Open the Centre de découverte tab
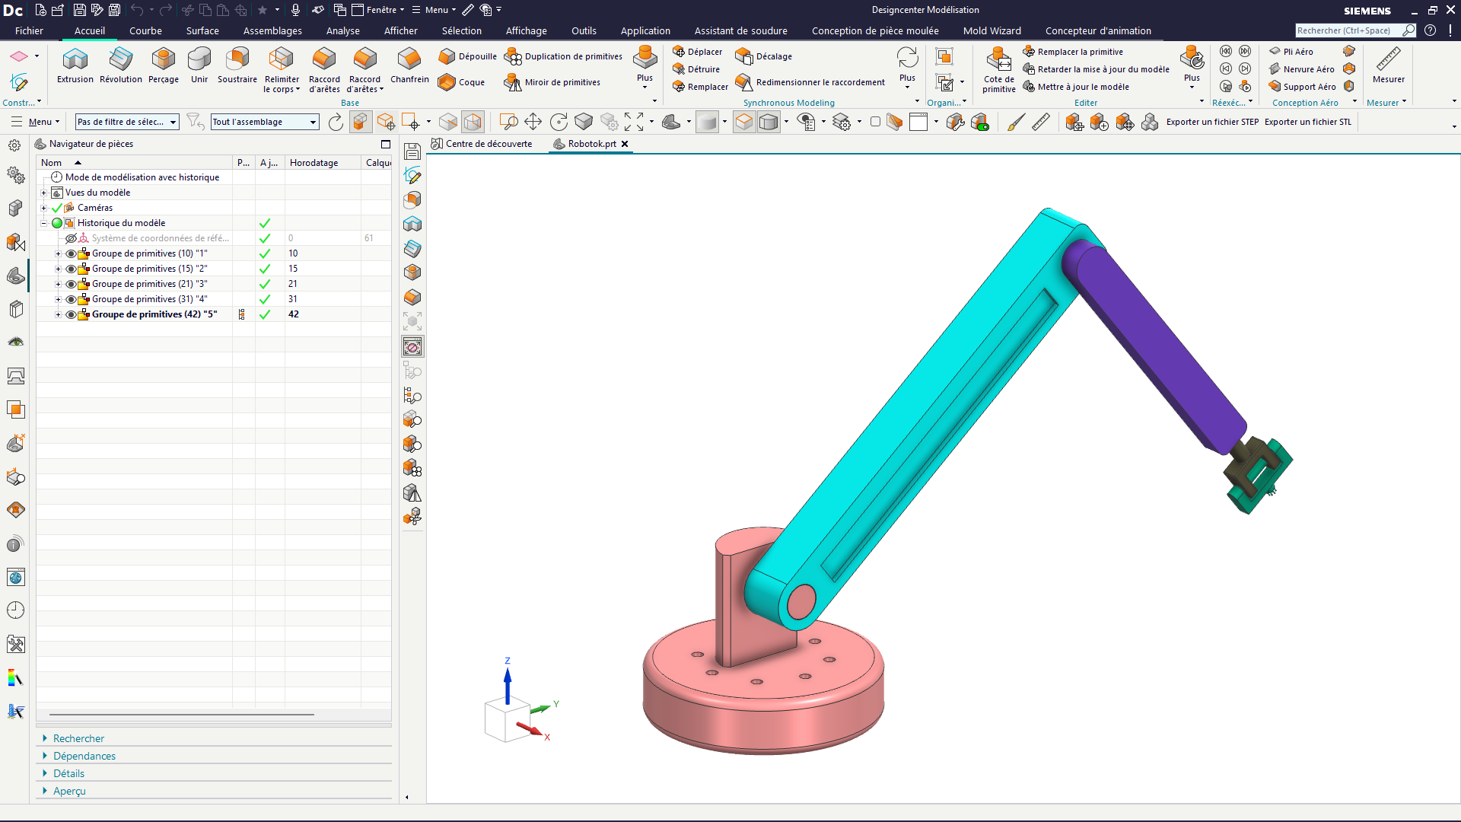 pos(482,144)
